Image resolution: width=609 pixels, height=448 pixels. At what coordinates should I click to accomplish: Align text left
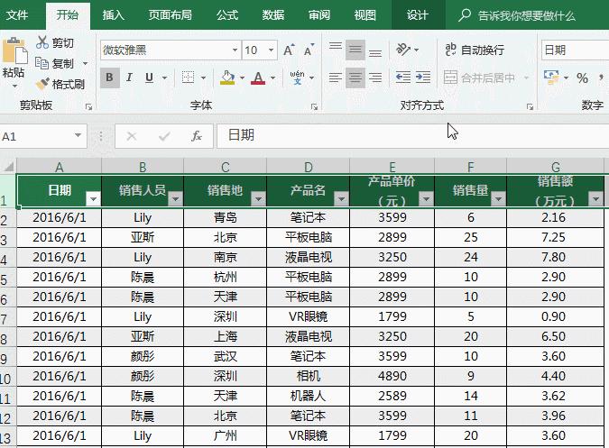pos(336,78)
